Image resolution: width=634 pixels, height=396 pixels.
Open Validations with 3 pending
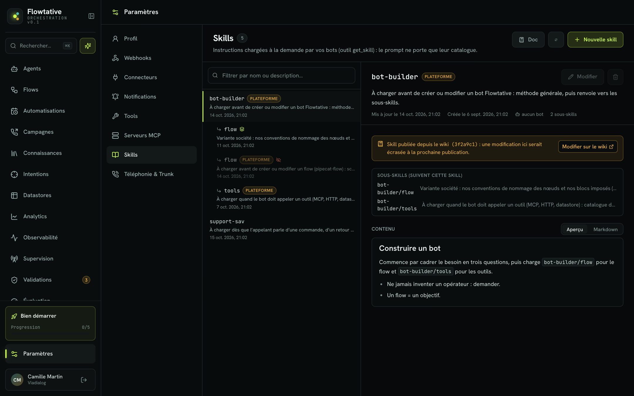[50, 280]
